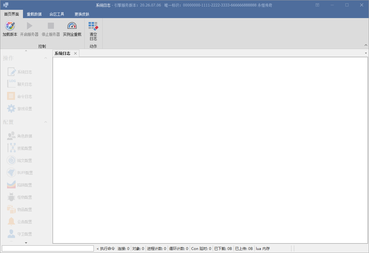Close the 系统日志 document tab
369x253 pixels.
(75, 53)
